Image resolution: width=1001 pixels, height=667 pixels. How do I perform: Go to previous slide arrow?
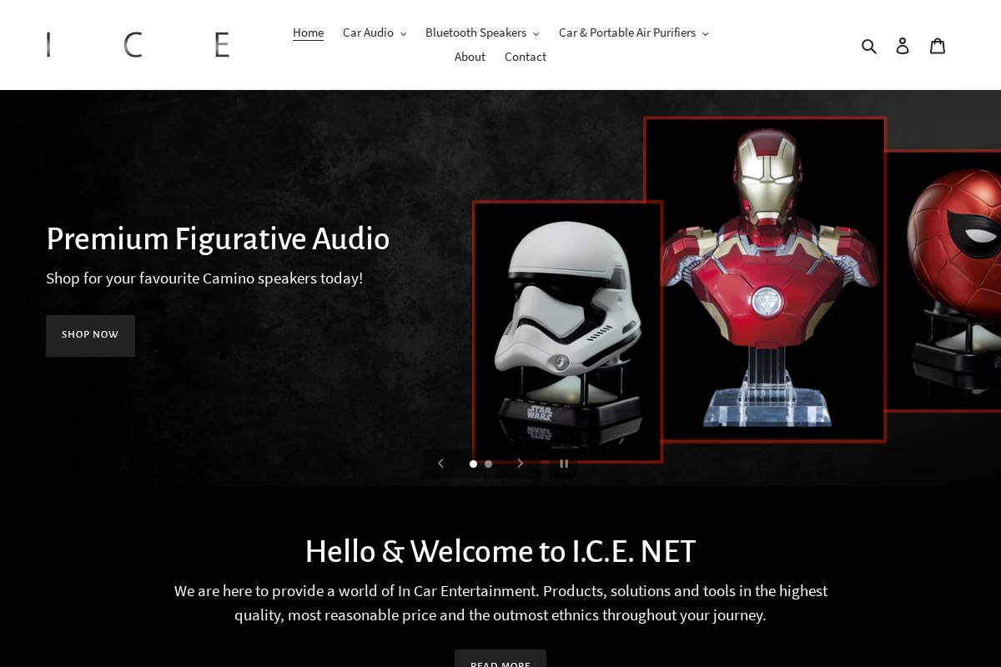(x=441, y=464)
